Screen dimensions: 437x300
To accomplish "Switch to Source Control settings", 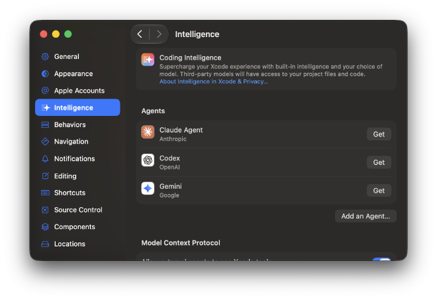I will 77,210.
